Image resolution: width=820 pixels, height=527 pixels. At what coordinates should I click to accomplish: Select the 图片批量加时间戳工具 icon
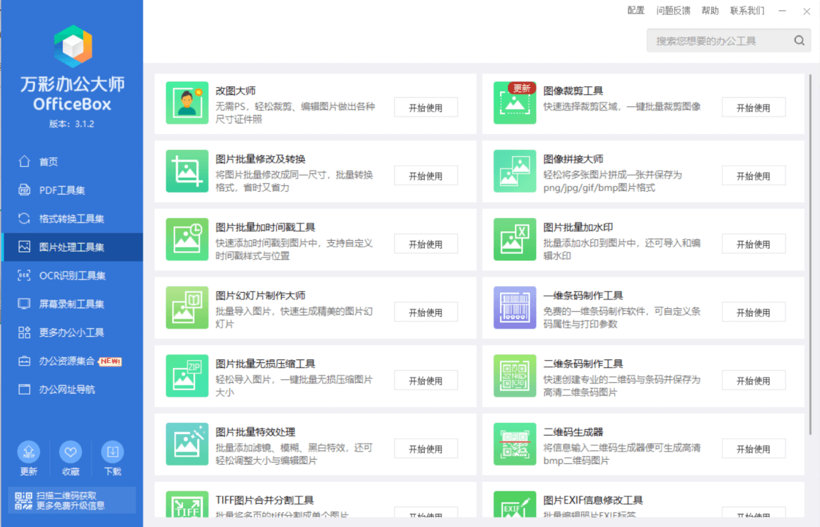point(187,239)
